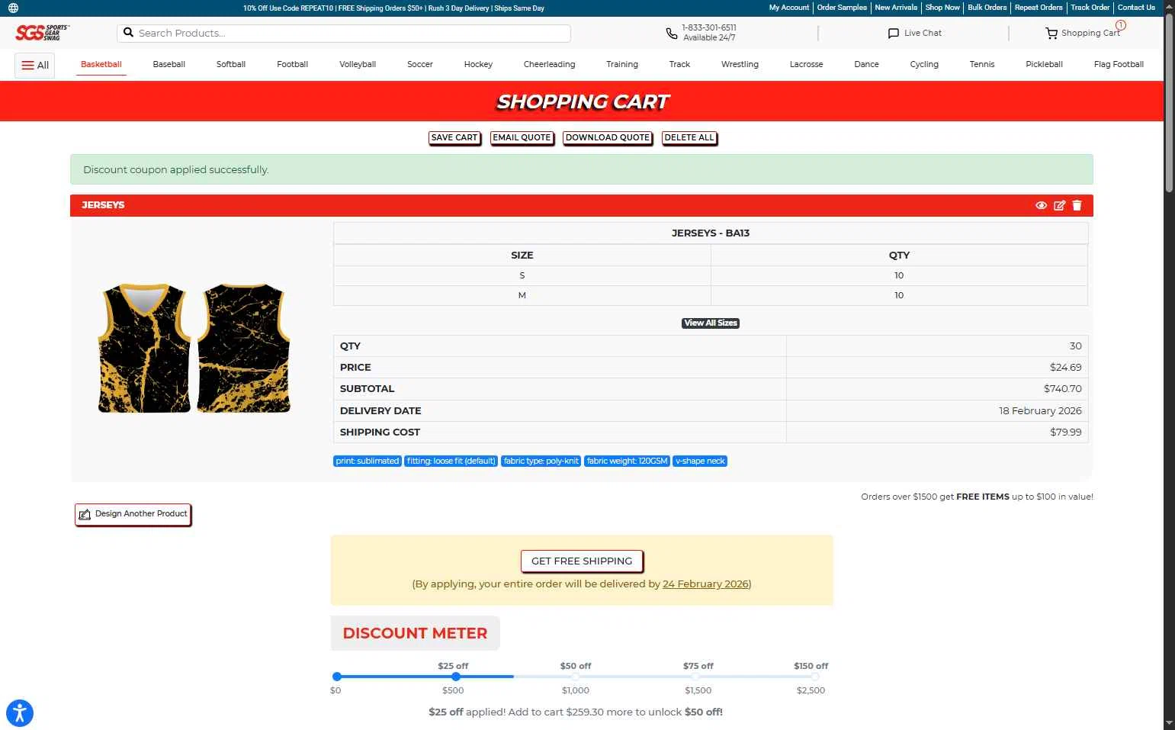Image resolution: width=1175 pixels, height=730 pixels.
Task: Open the Volleyball category
Action: click(358, 64)
